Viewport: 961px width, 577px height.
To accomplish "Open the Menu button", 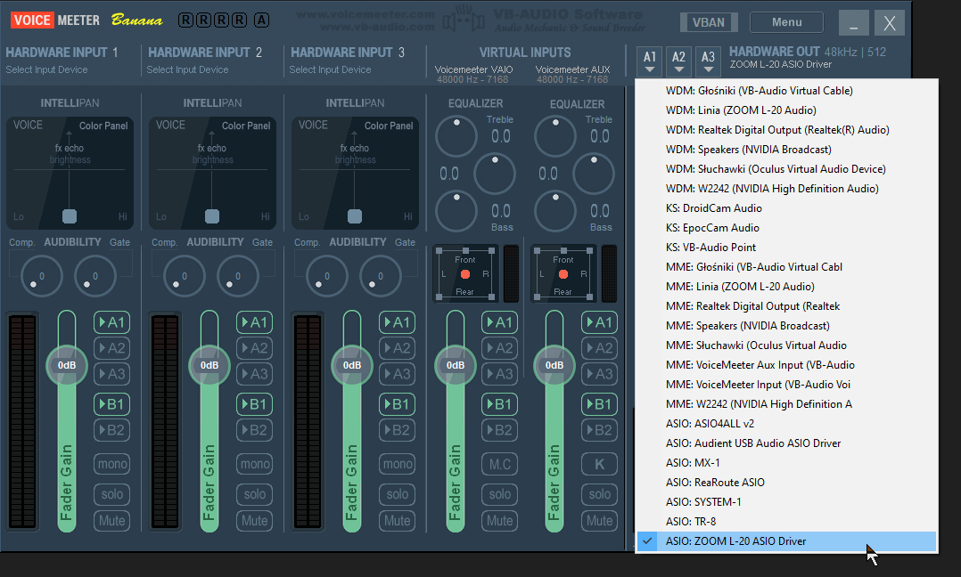I will tap(786, 22).
